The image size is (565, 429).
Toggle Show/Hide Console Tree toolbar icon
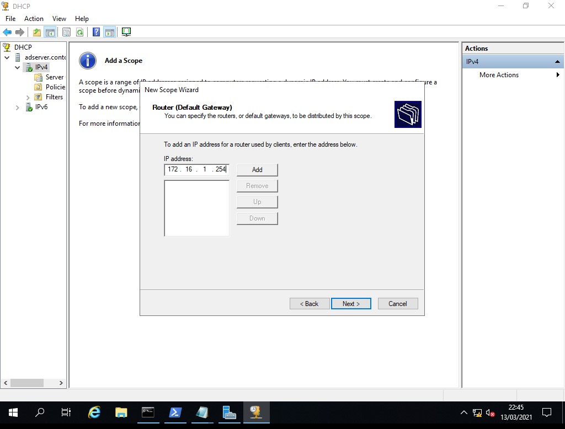50,33
